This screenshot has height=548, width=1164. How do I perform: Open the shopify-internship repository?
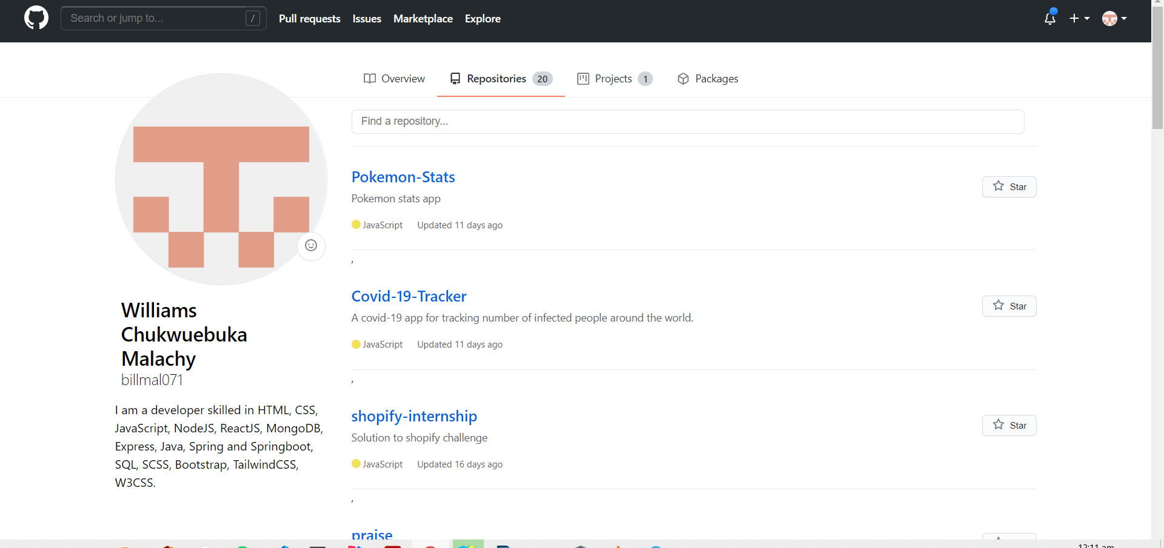[x=414, y=416]
